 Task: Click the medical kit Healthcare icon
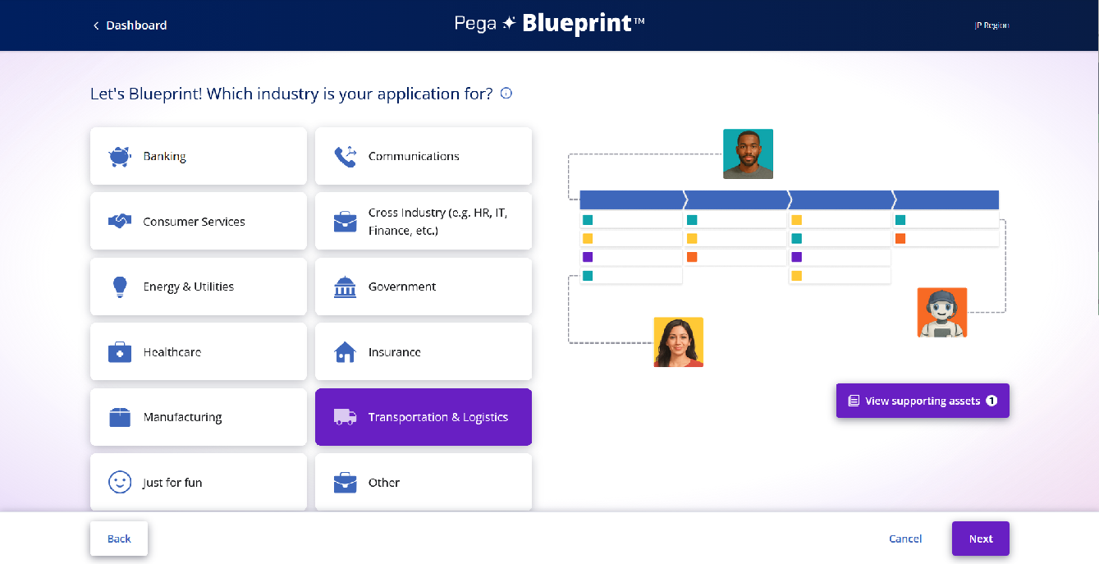[120, 352]
